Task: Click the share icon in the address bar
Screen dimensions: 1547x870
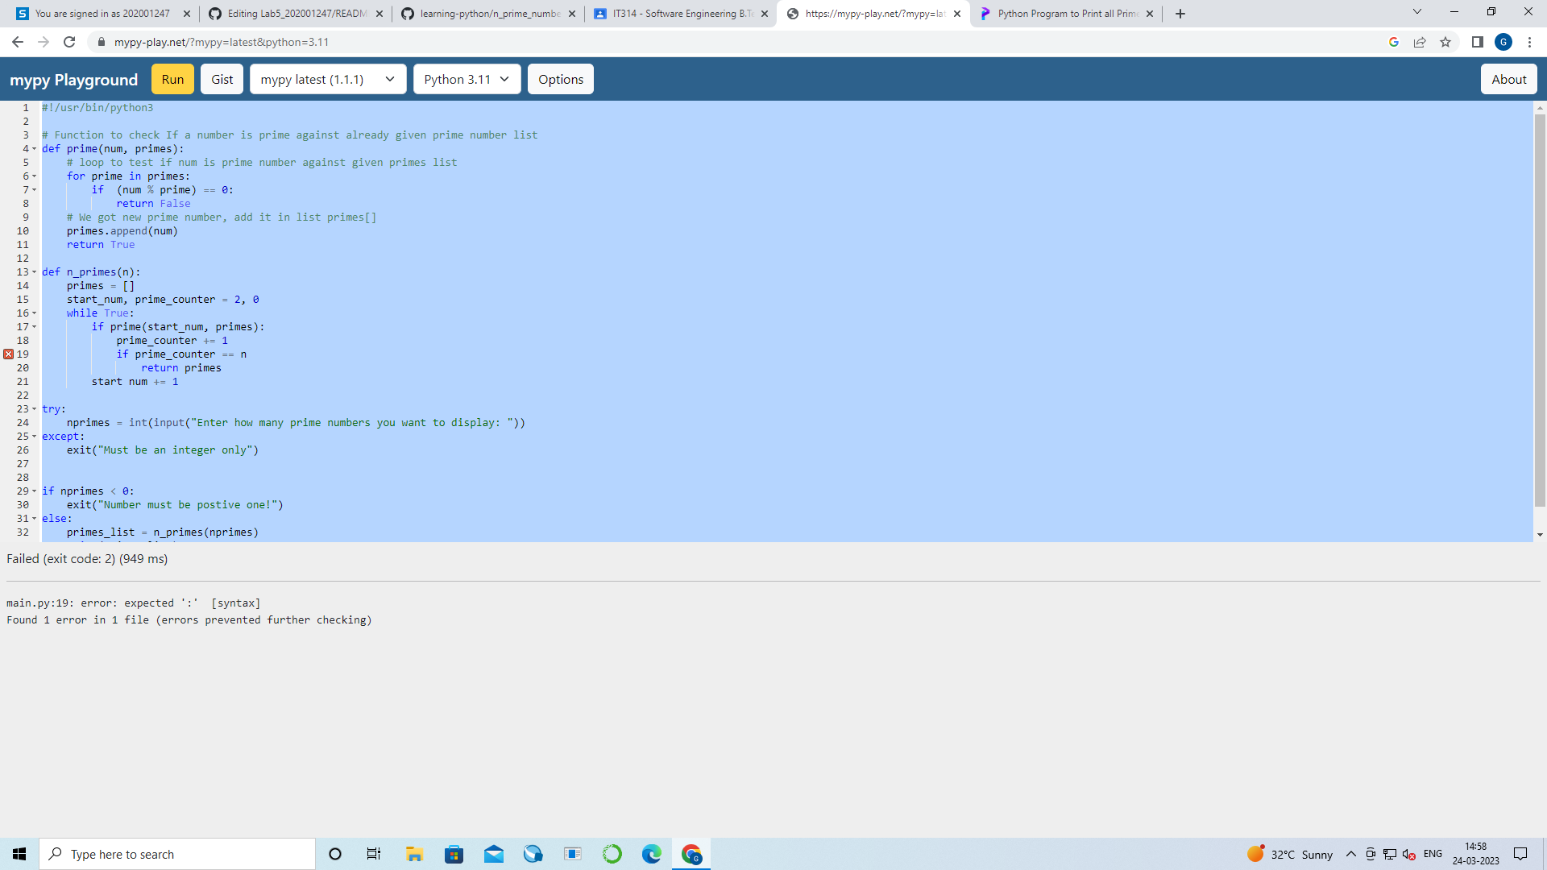Action: (1420, 41)
